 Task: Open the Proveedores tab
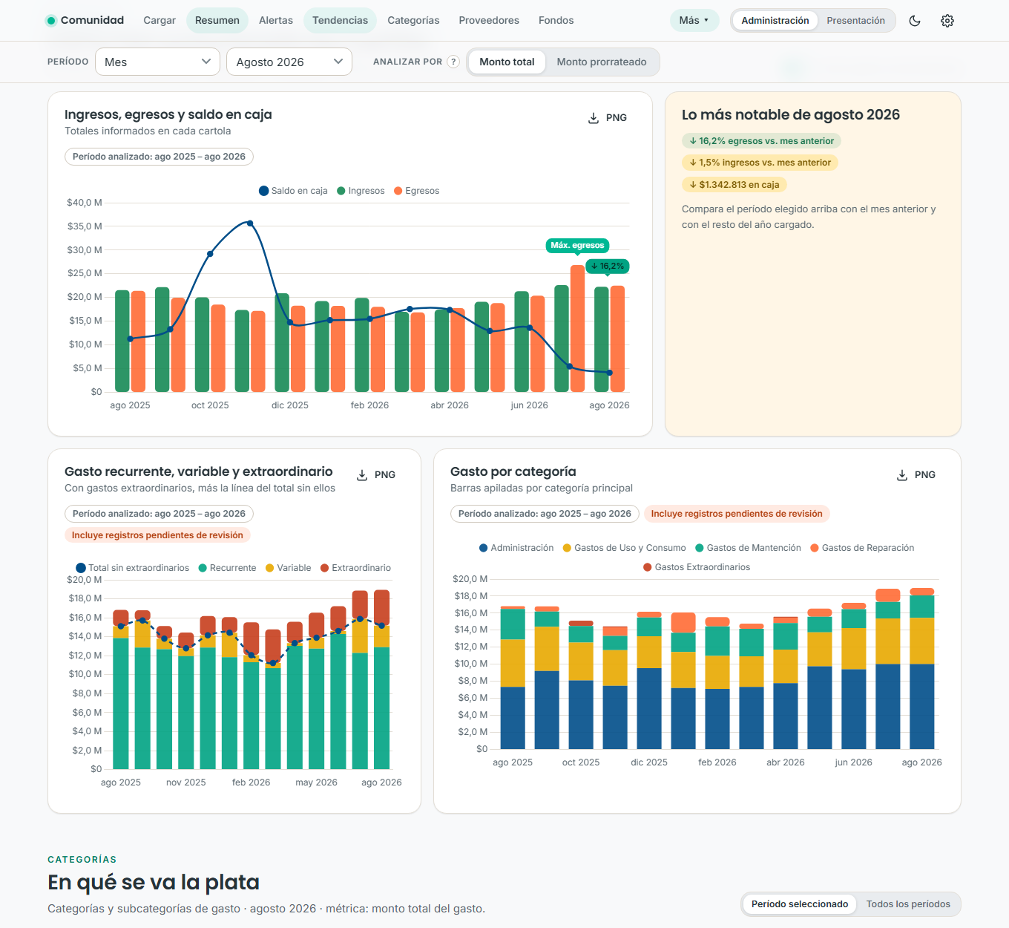[x=489, y=21]
